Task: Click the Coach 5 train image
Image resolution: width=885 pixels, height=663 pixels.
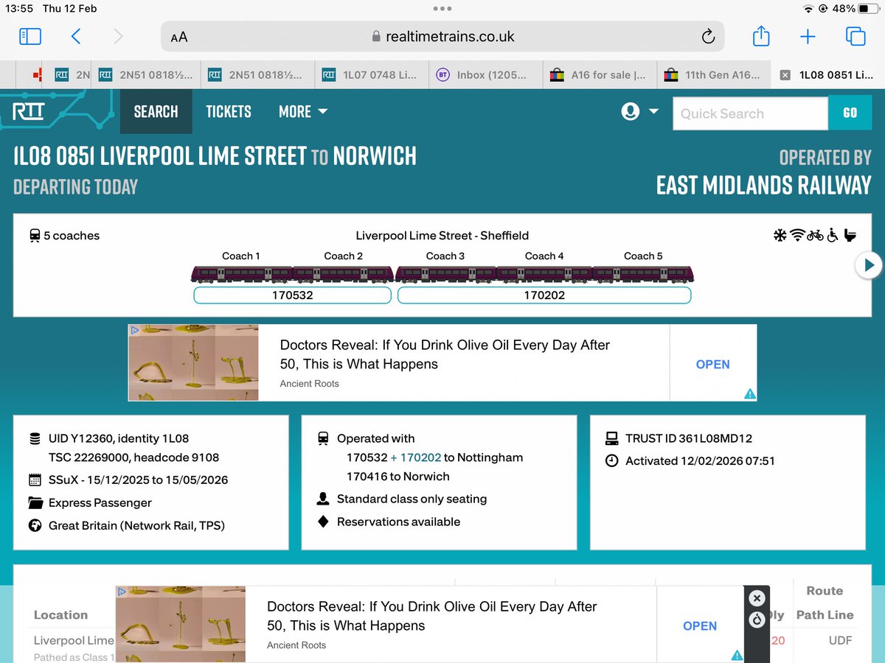Action: (643, 275)
